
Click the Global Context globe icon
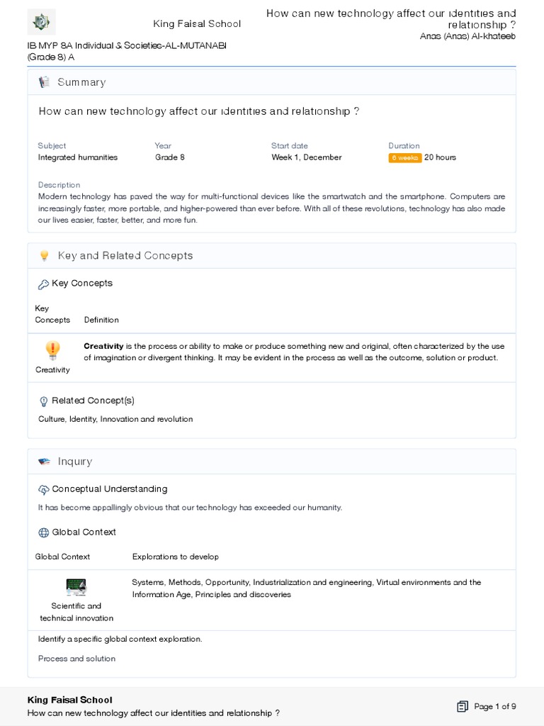pos(43,532)
